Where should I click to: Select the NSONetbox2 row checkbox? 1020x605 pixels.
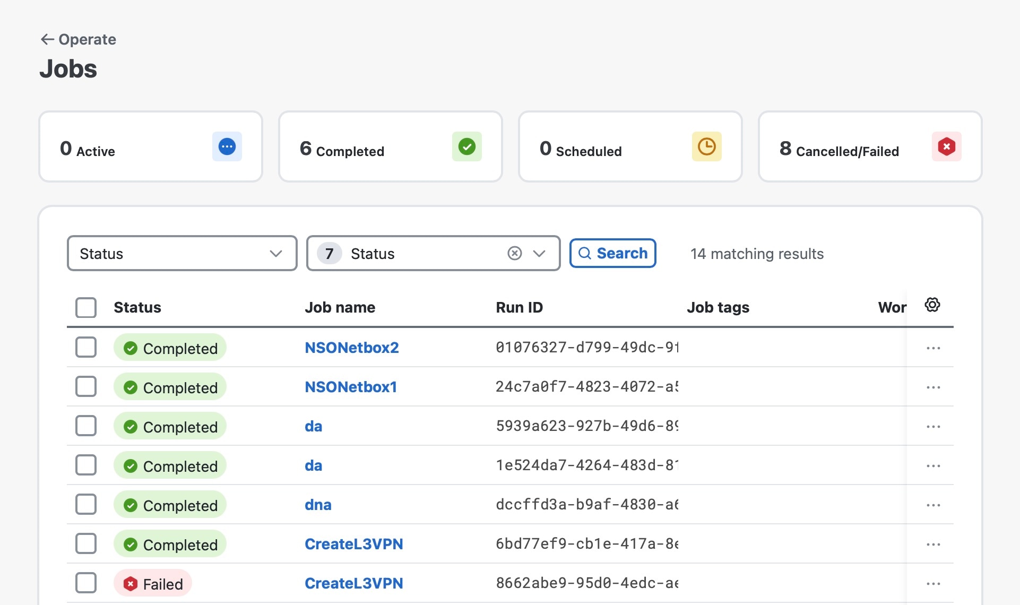click(86, 347)
